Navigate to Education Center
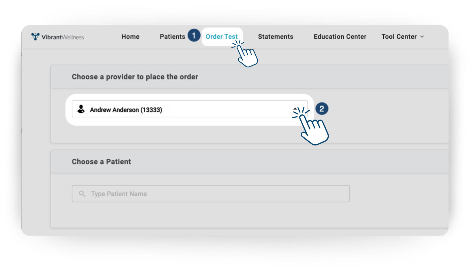Viewport: 473px width, 271px height. click(x=340, y=37)
